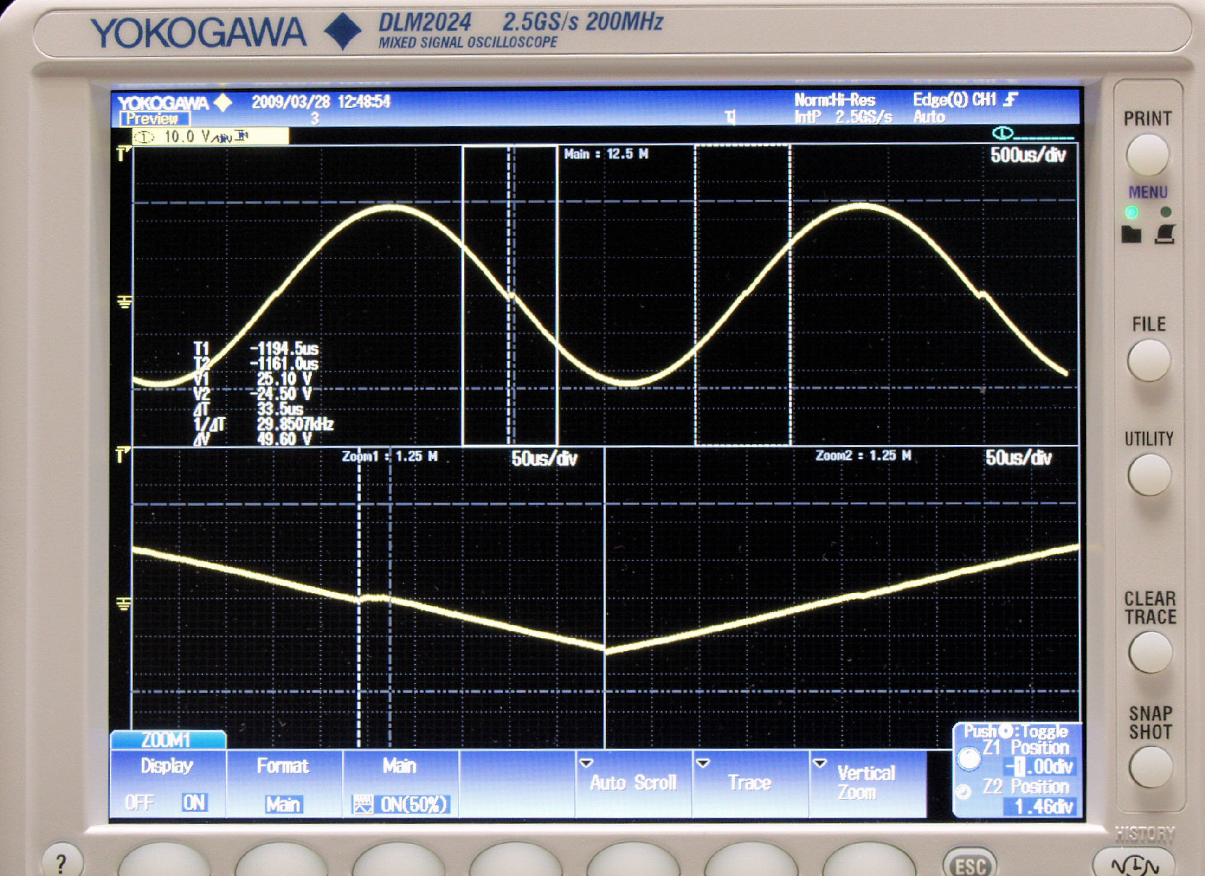Viewport: 1205px width, 876px height.
Task: Select the Z2 Position 1.46div field
Action: [1040, 806]
